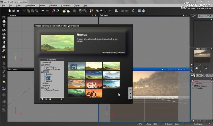Viewport: 213px width, 126px height.
Task: Select the AO atmosphere thumbnail
Action: click(x=94, y=93)
